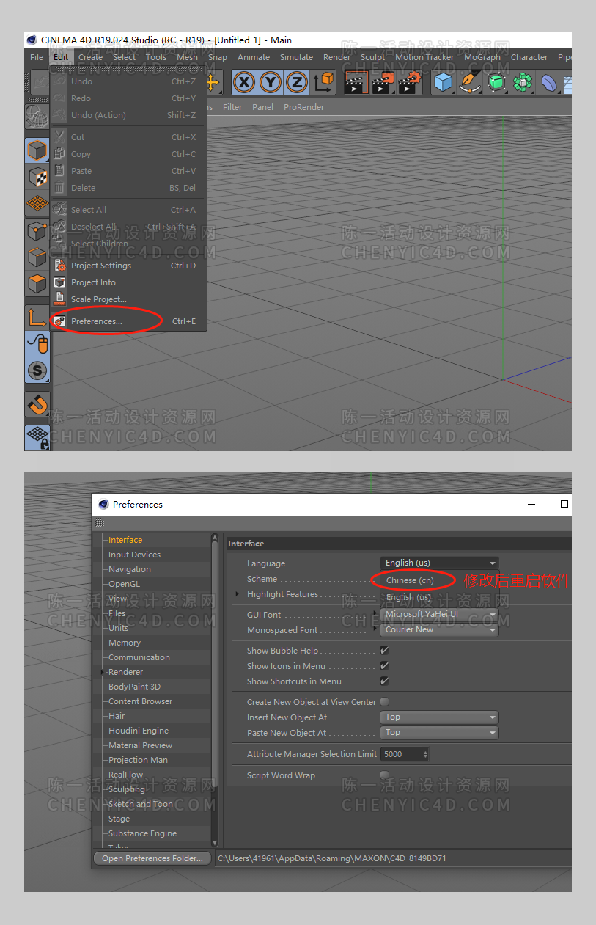Open the Monospaced Font dropdown
Image resolution: width=596 pixels, height=925 pixels.
tap(440, 630)
